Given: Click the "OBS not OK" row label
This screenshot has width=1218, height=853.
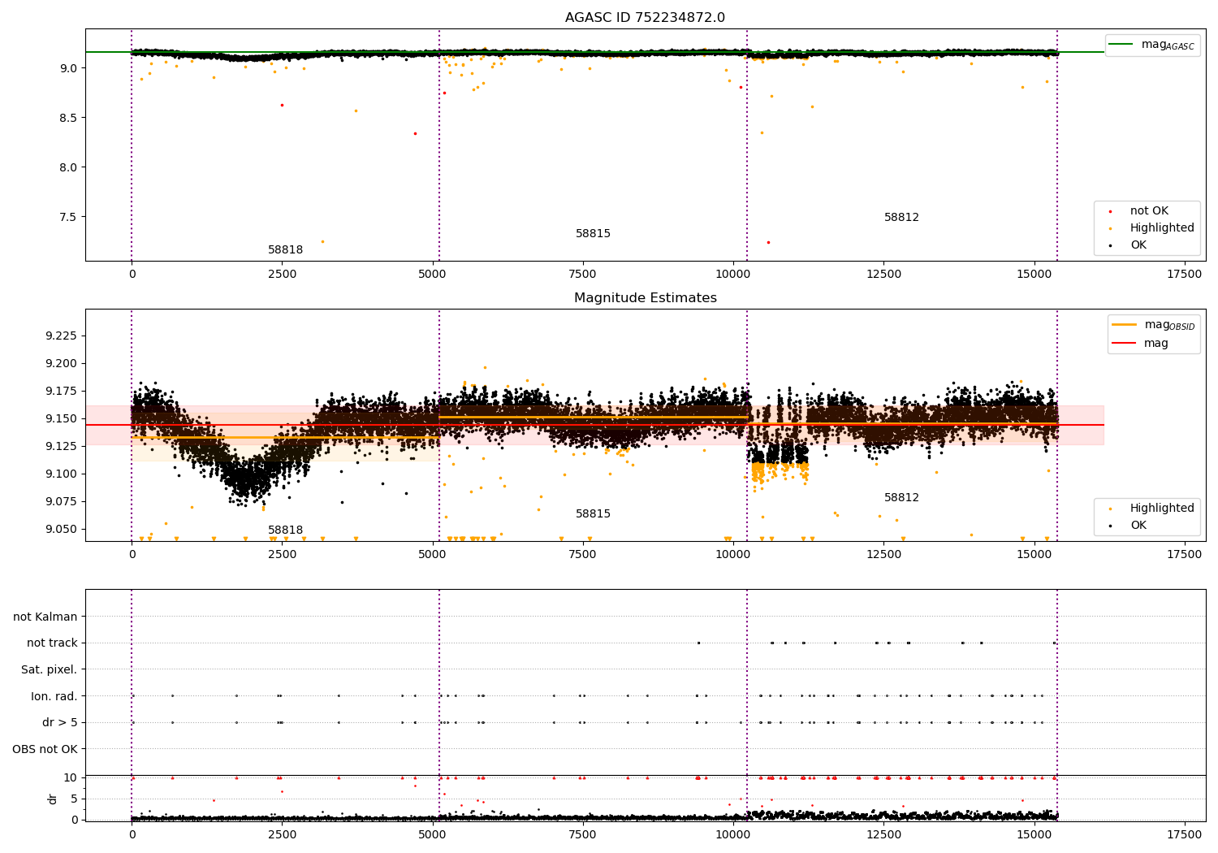Looking at the screenshot, I should (x=45, y=750).
